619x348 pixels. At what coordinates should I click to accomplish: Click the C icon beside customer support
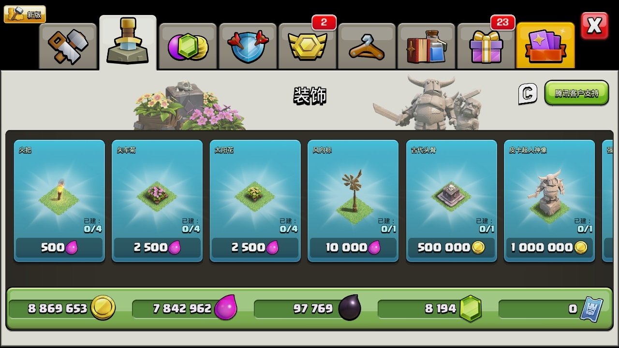tap(528, 93)
